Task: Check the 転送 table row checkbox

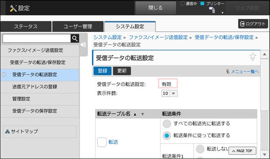Action: (102, 142)
